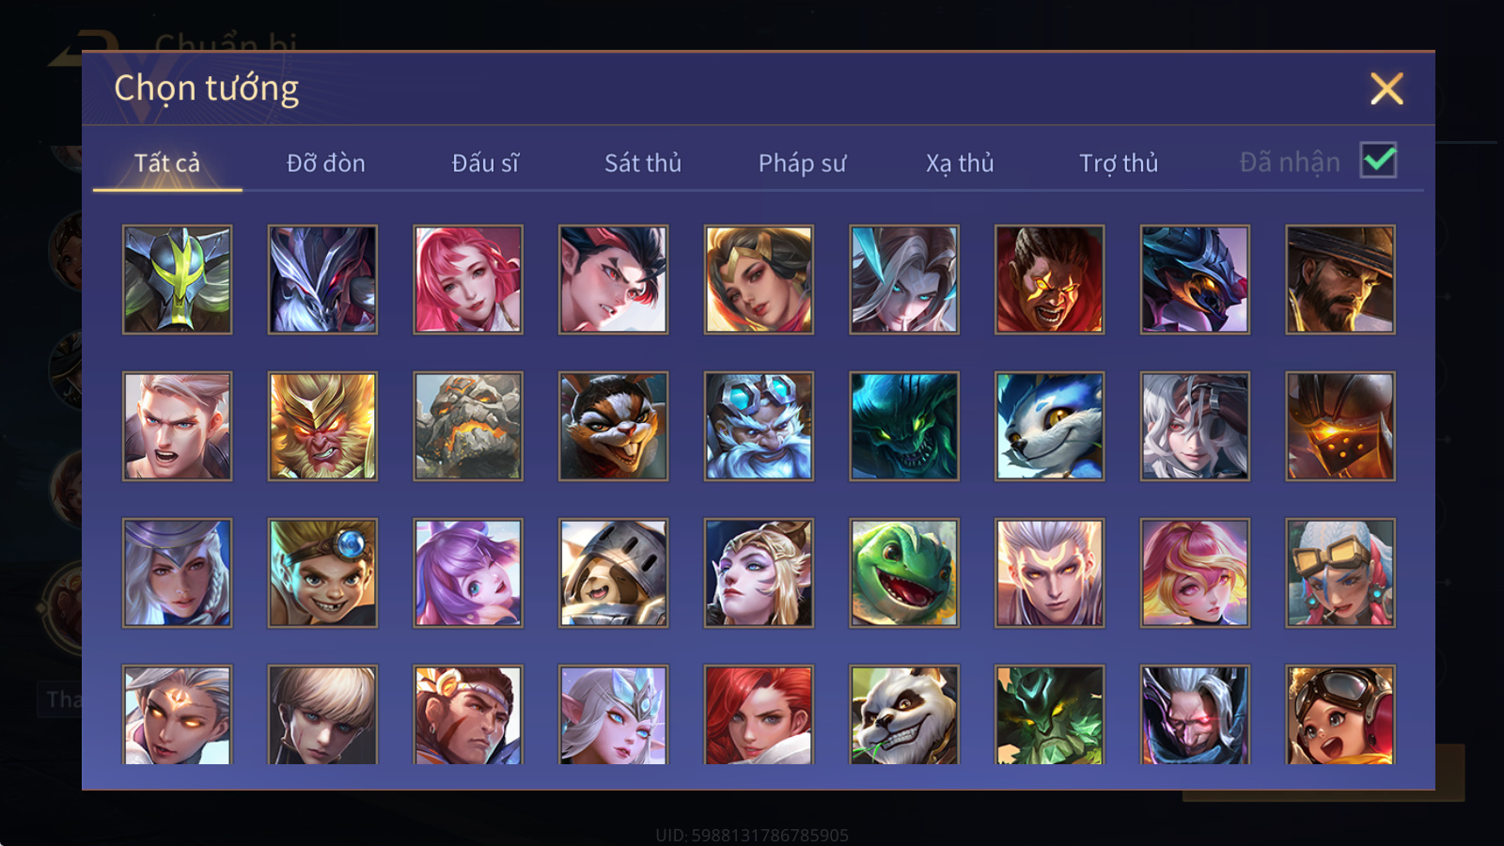This screenshot has width=1504, height=846.
Task: Open the Sát thủ tab
Action: (643, 164)
